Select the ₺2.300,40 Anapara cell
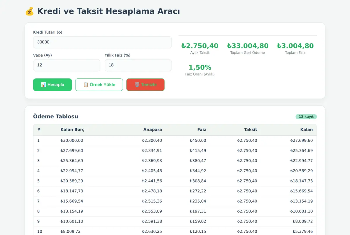 152,141
